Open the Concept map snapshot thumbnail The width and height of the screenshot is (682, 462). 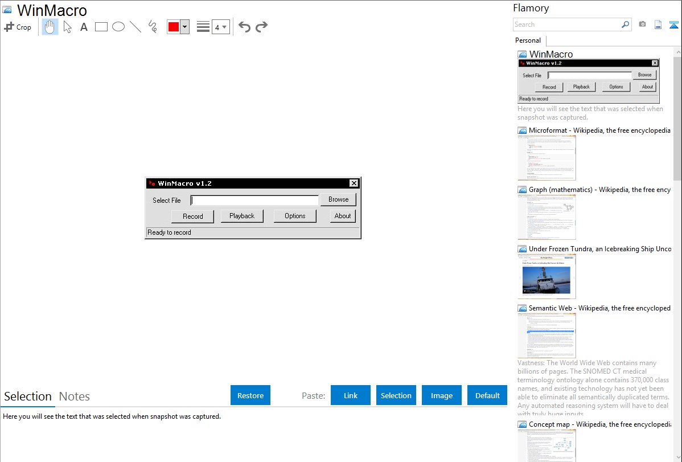(547, 445)
